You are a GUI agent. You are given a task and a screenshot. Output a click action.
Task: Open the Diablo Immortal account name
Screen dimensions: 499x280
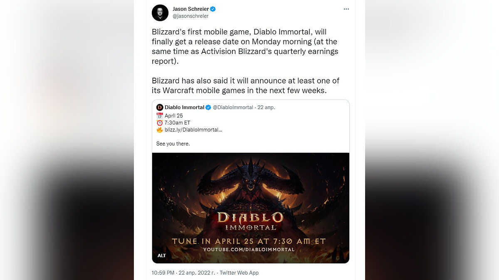(184, 107)
